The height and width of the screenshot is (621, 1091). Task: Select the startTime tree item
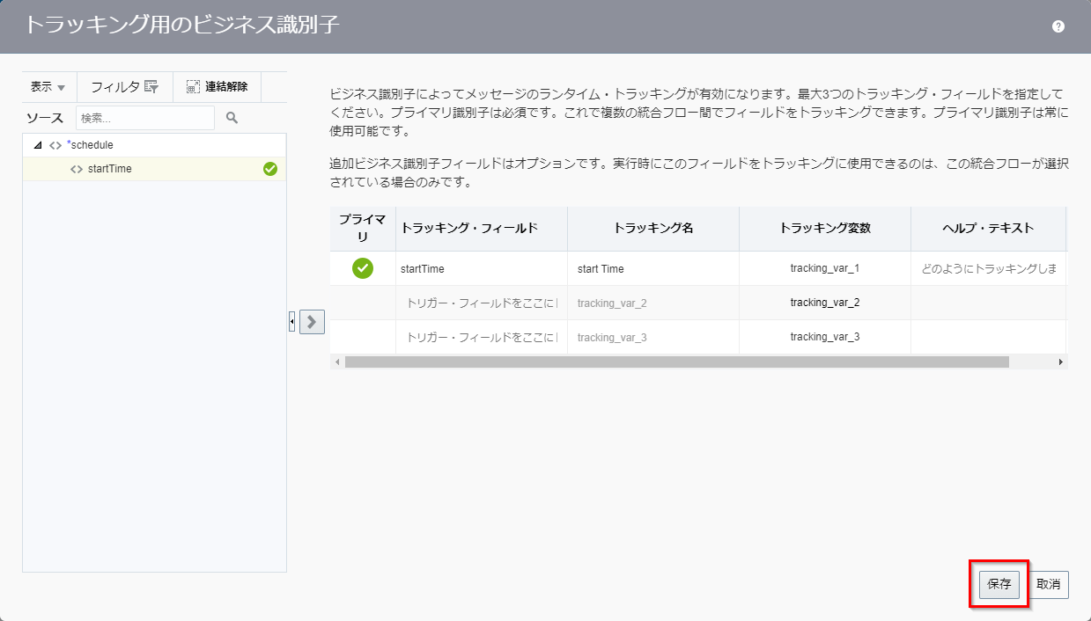pyautogui.click(x=110, y=169)
